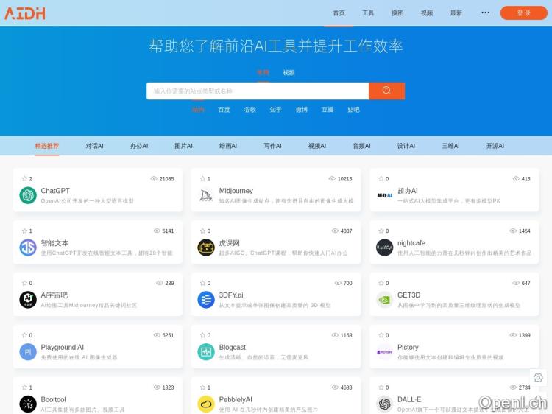The width and height of the screenshot is (552, 414).
Task: Open the ChatGPT logo icon
Action: (x=28, y=195)
